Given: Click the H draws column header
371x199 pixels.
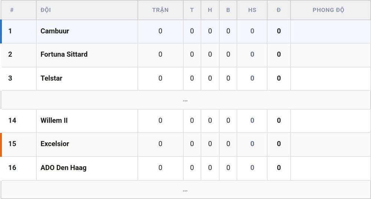Looking at the screenshot, I should coord(210,10).
